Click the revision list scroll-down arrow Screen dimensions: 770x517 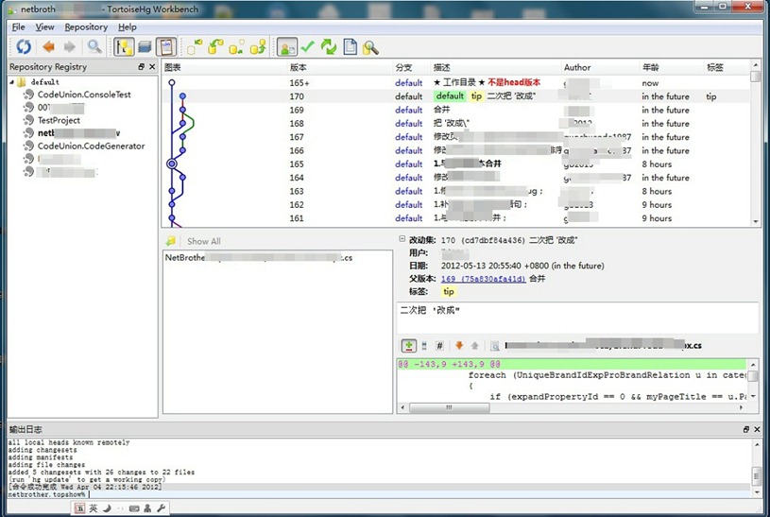(x=755, y=222)
